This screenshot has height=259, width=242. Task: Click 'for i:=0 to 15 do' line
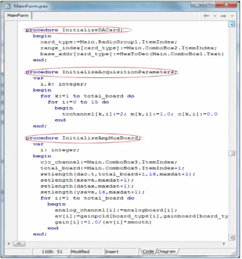click(x=78, y=102)
